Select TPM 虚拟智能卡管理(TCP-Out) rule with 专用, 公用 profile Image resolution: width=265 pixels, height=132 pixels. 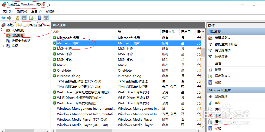click(79, 87)
